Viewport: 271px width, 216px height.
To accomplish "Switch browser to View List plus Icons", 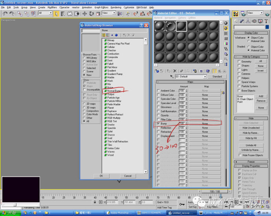I will tap(108, 35).
